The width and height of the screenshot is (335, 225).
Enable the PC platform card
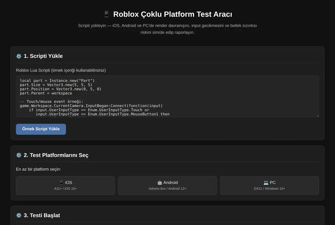tap(269, 185)
